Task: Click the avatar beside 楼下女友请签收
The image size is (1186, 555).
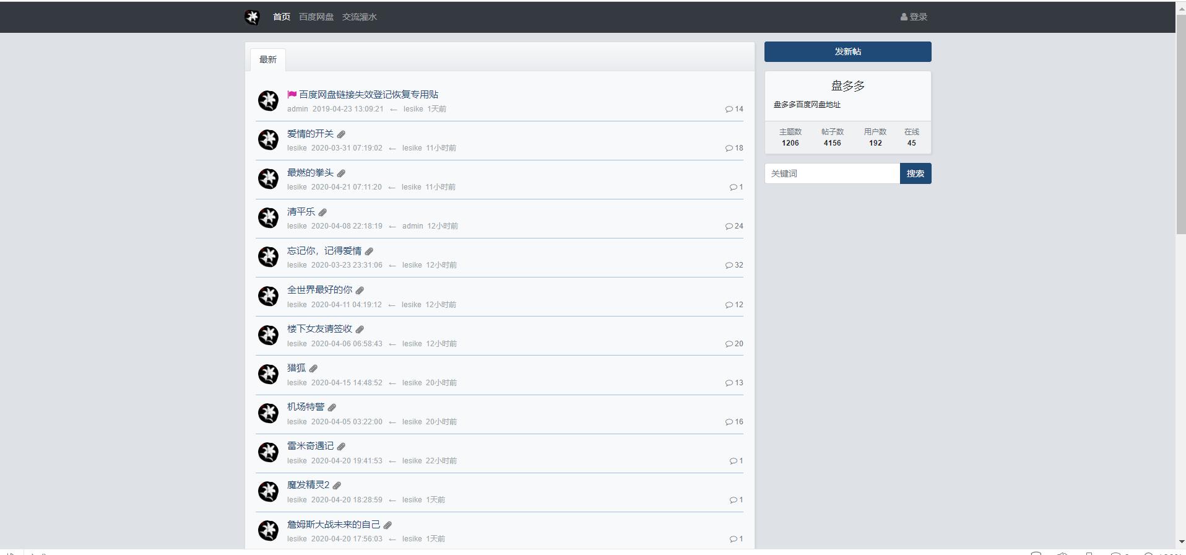Action: 268,334
